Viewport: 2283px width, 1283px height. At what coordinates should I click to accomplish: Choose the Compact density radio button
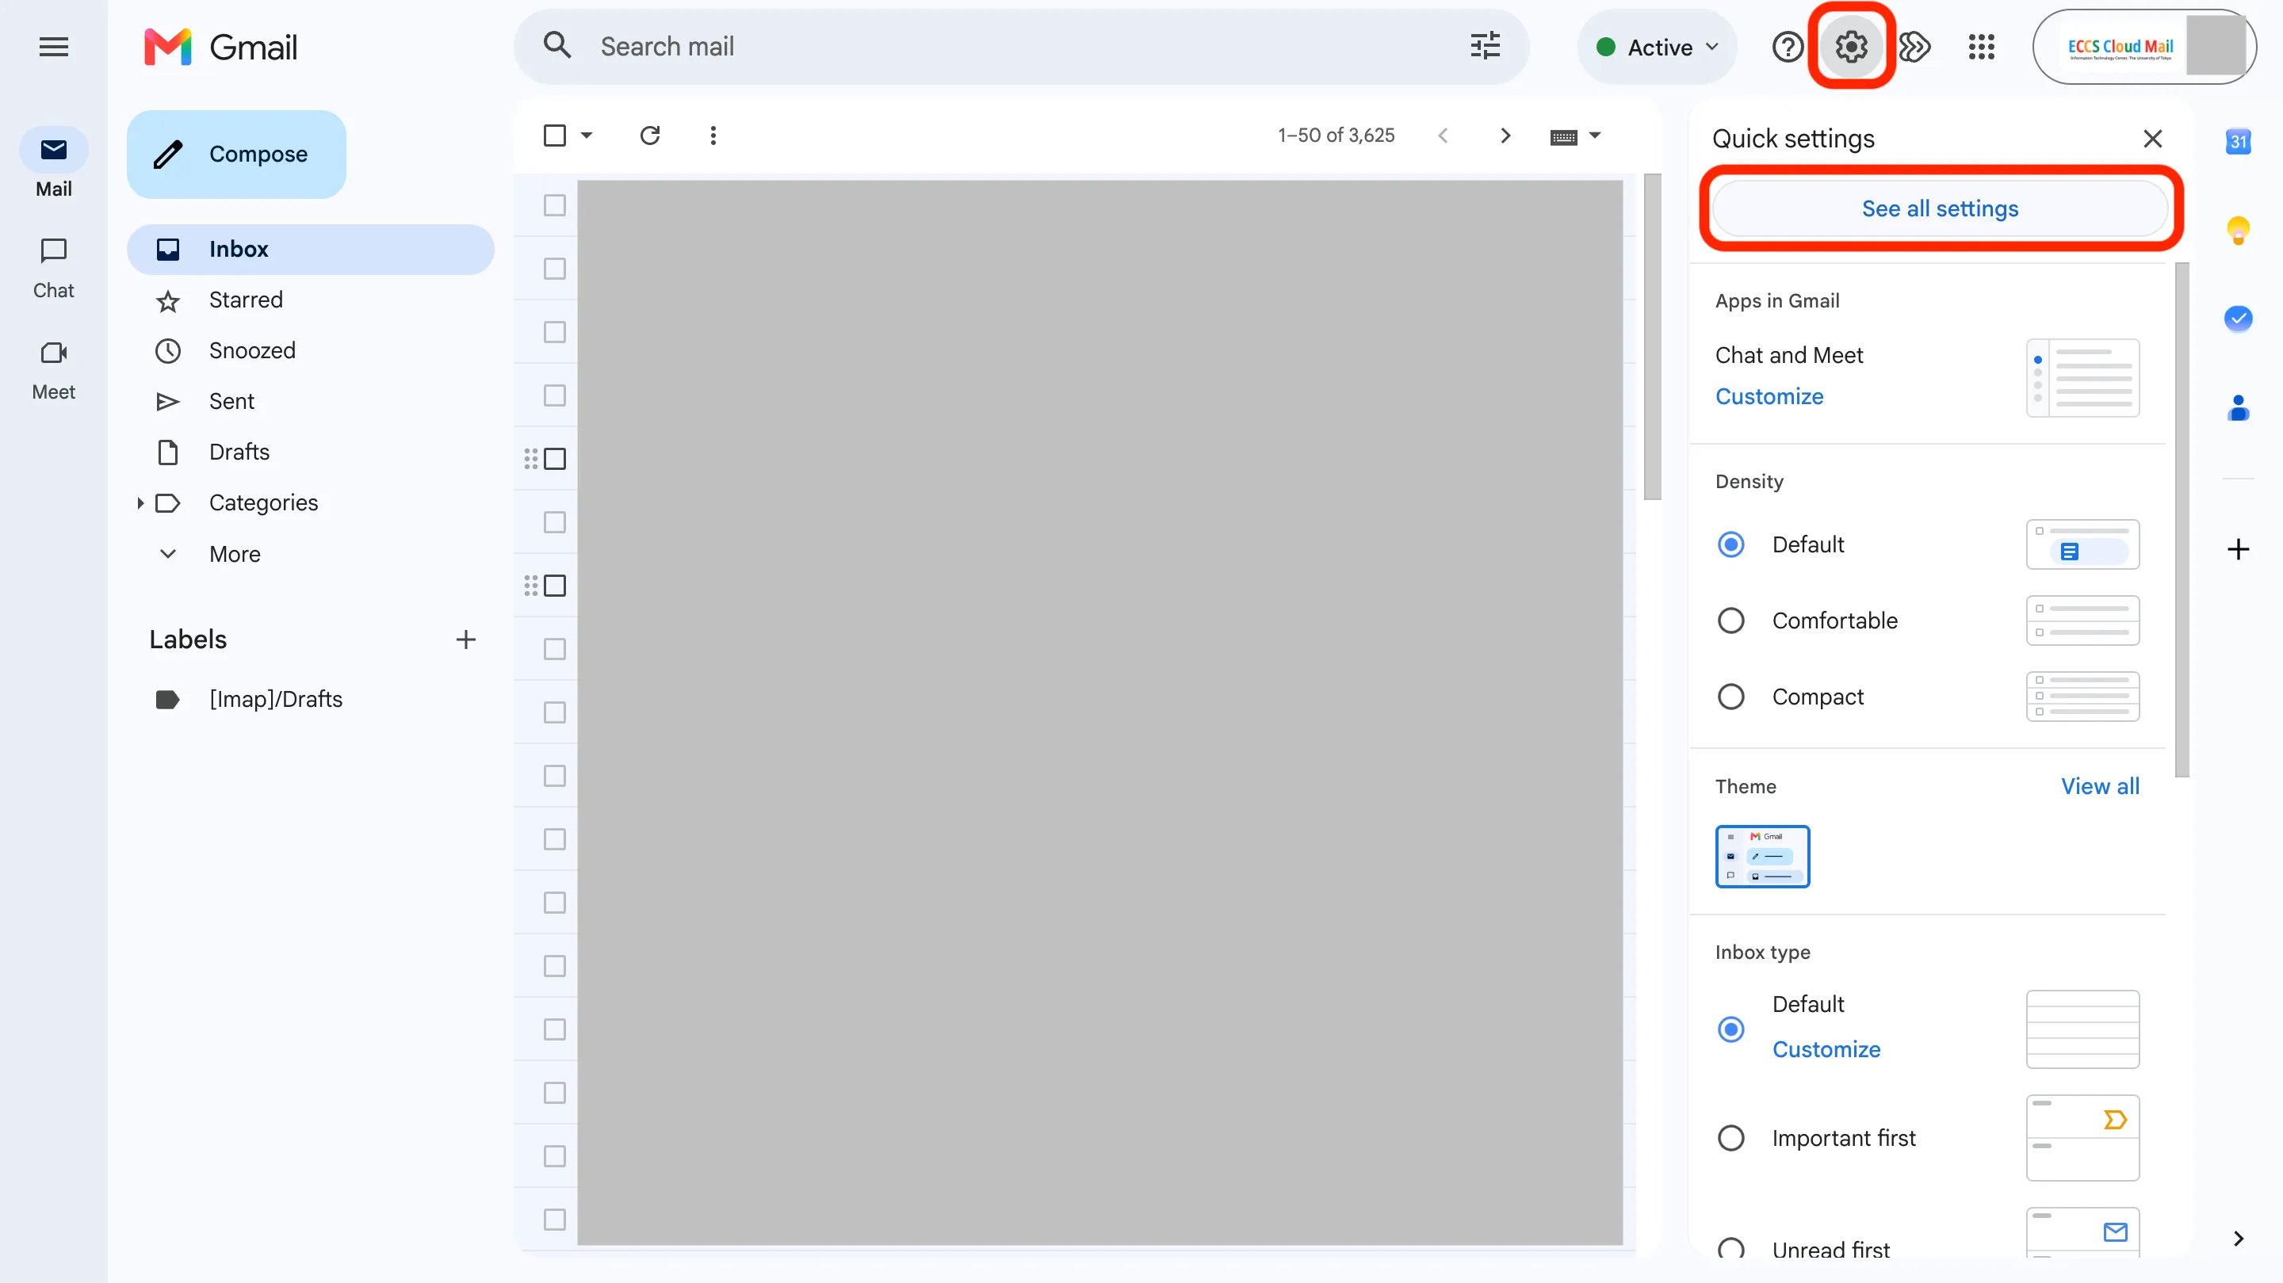pyautogui.click(x=1730, y=697)
